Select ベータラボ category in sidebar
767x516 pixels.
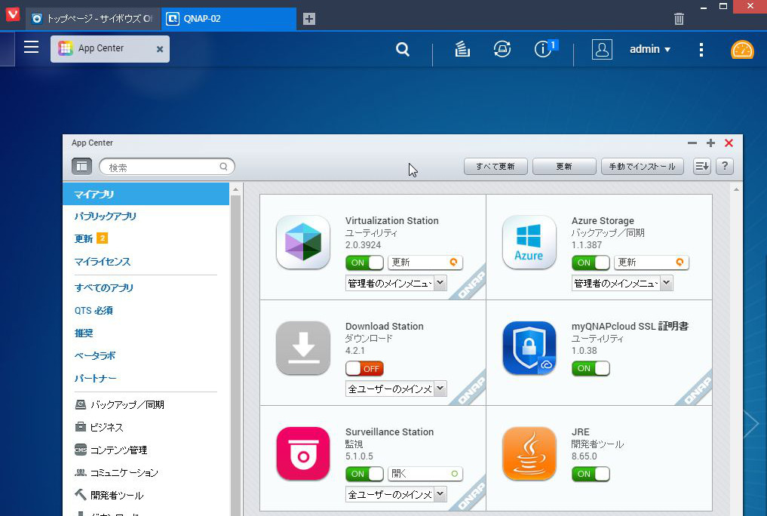pos(95,355)
